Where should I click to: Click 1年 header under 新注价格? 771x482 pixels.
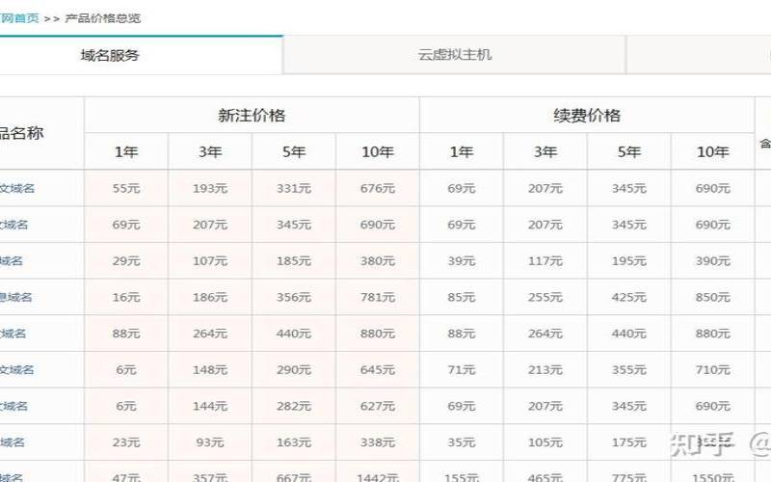click(x=126, y=152)
